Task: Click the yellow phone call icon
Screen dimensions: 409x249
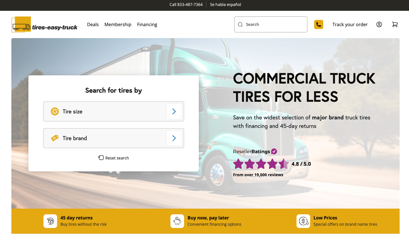Action: click(319, 24)
